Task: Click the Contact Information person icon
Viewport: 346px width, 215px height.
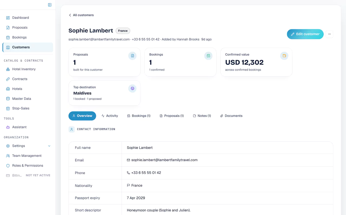Action: pyautogui.click(x=72, y=129)
